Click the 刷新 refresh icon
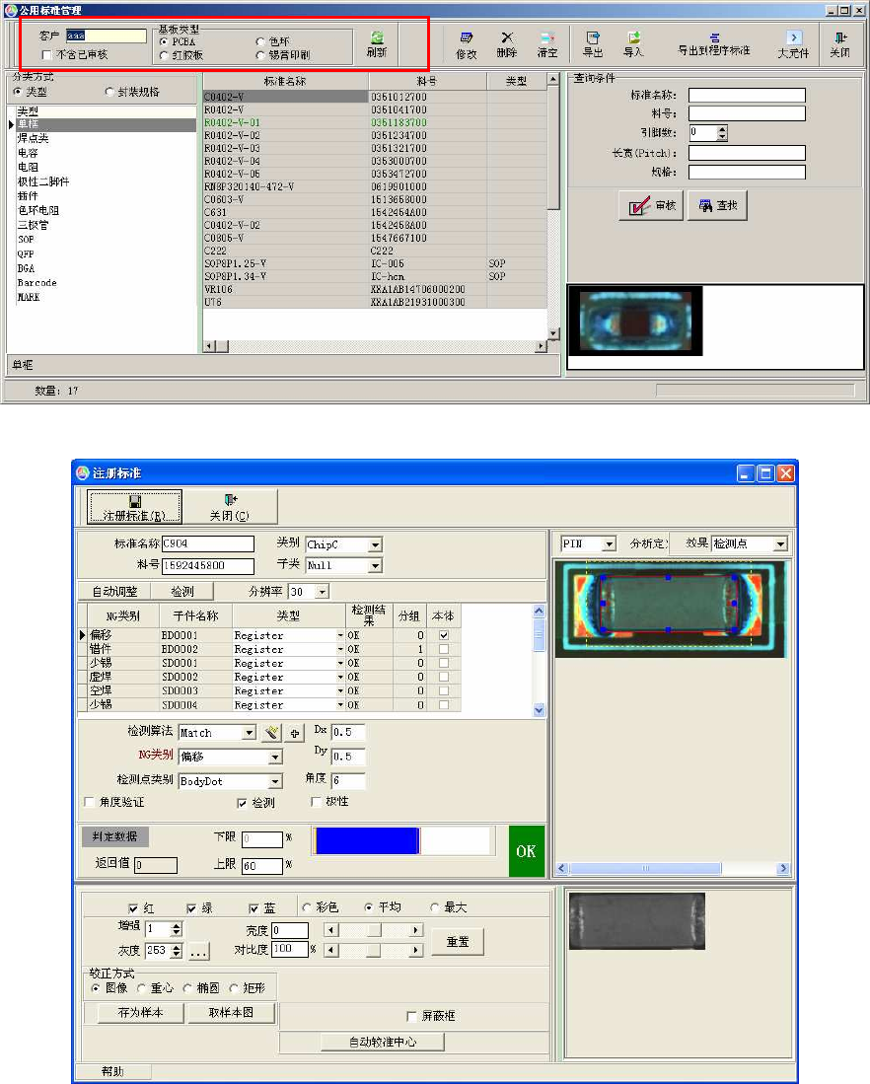870x1084 pixels. point(376,36)
